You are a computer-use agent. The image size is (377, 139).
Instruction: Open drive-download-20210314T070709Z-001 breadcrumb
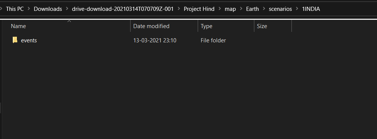123,9
